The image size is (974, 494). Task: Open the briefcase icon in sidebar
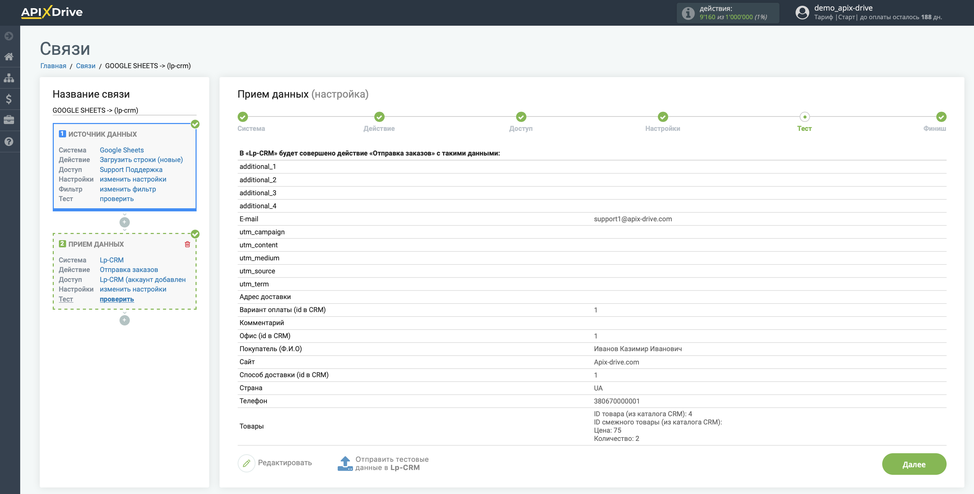(x=9, y=120)
